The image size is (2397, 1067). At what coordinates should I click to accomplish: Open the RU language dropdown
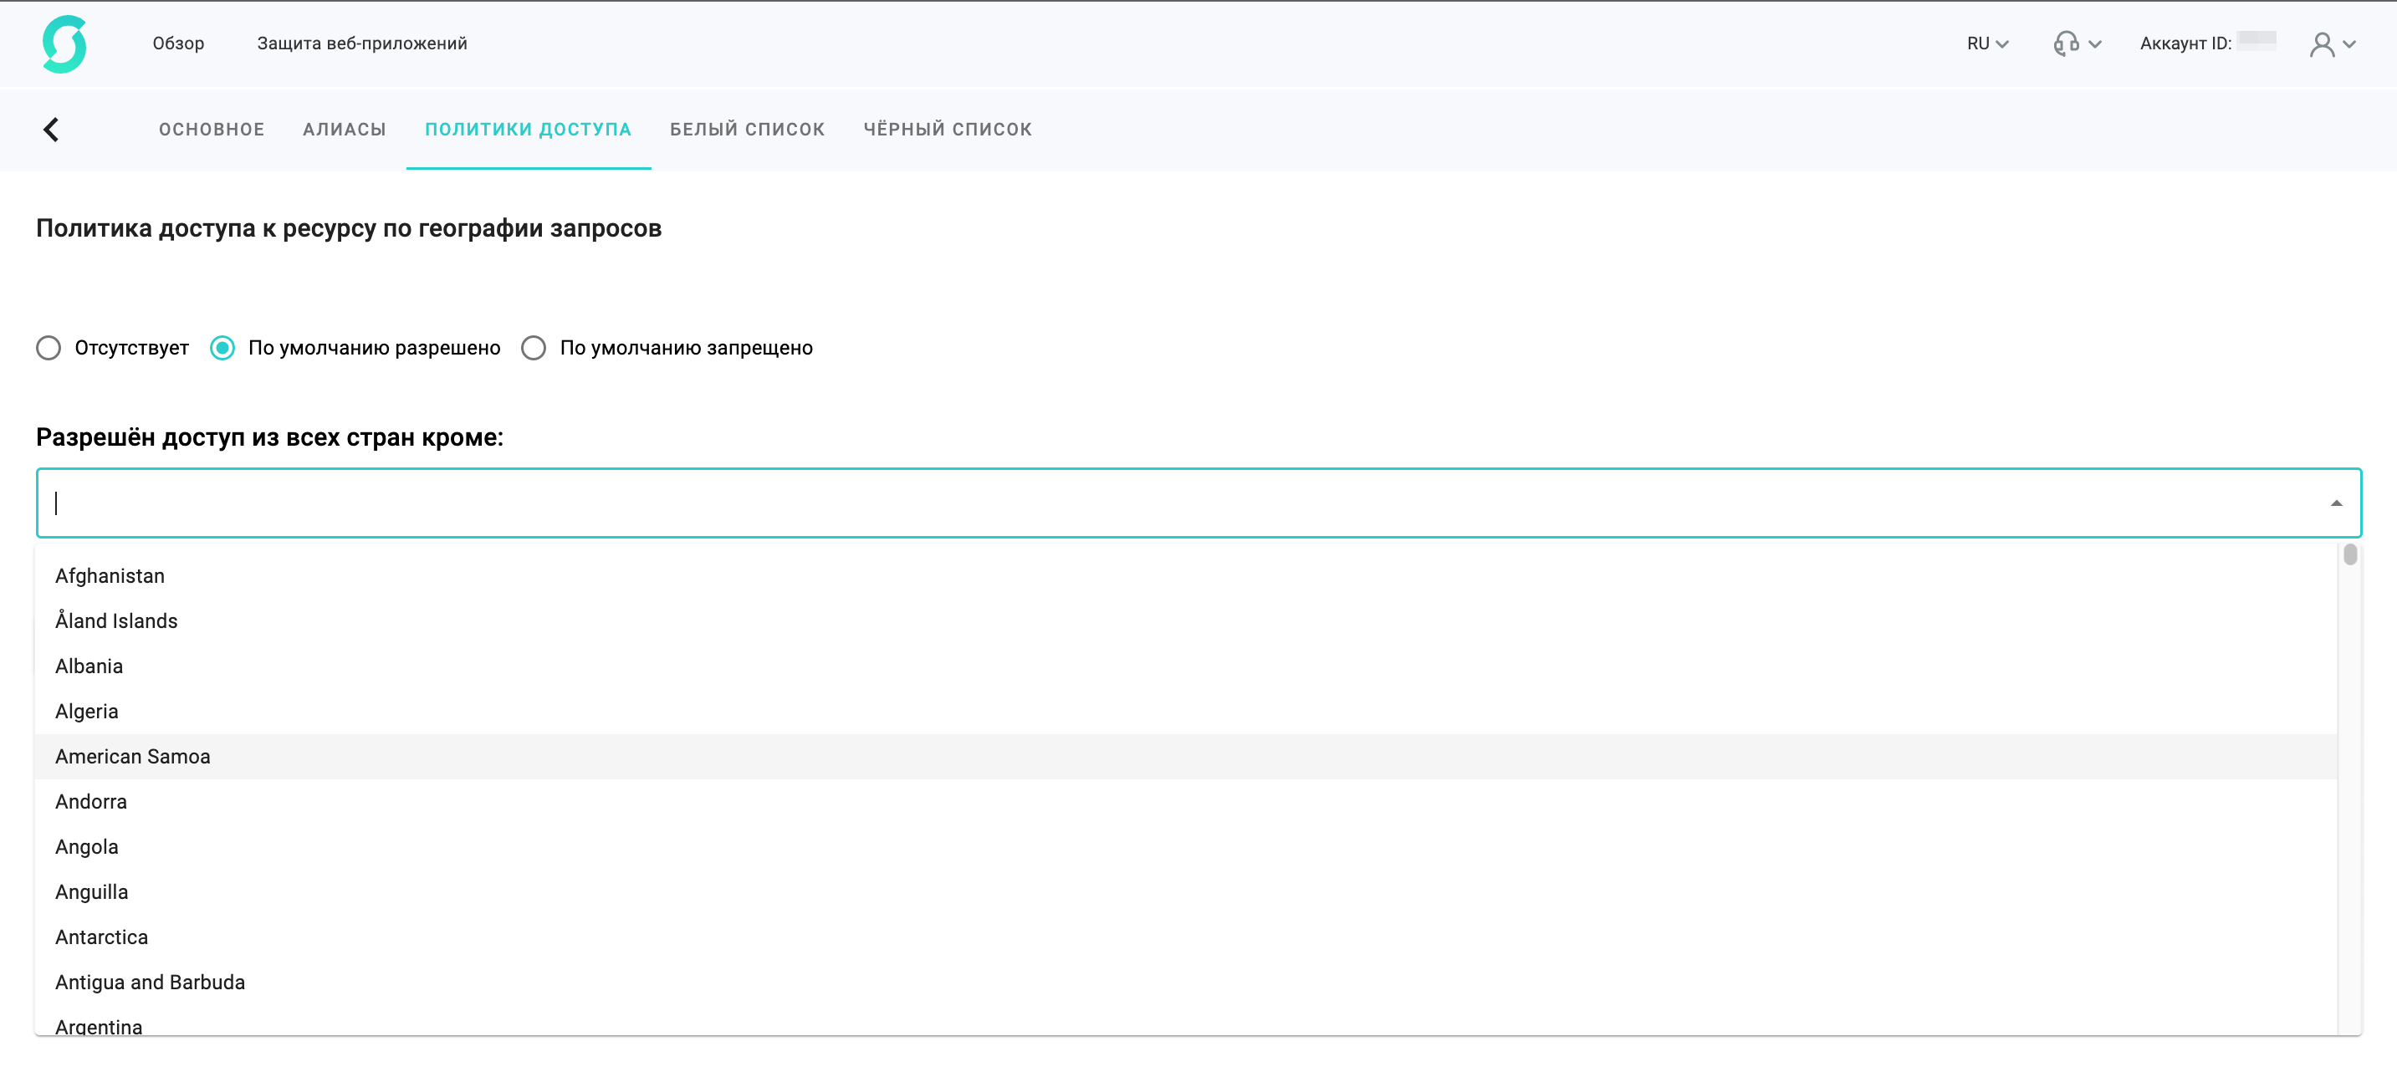click(x=1986, y=43)
